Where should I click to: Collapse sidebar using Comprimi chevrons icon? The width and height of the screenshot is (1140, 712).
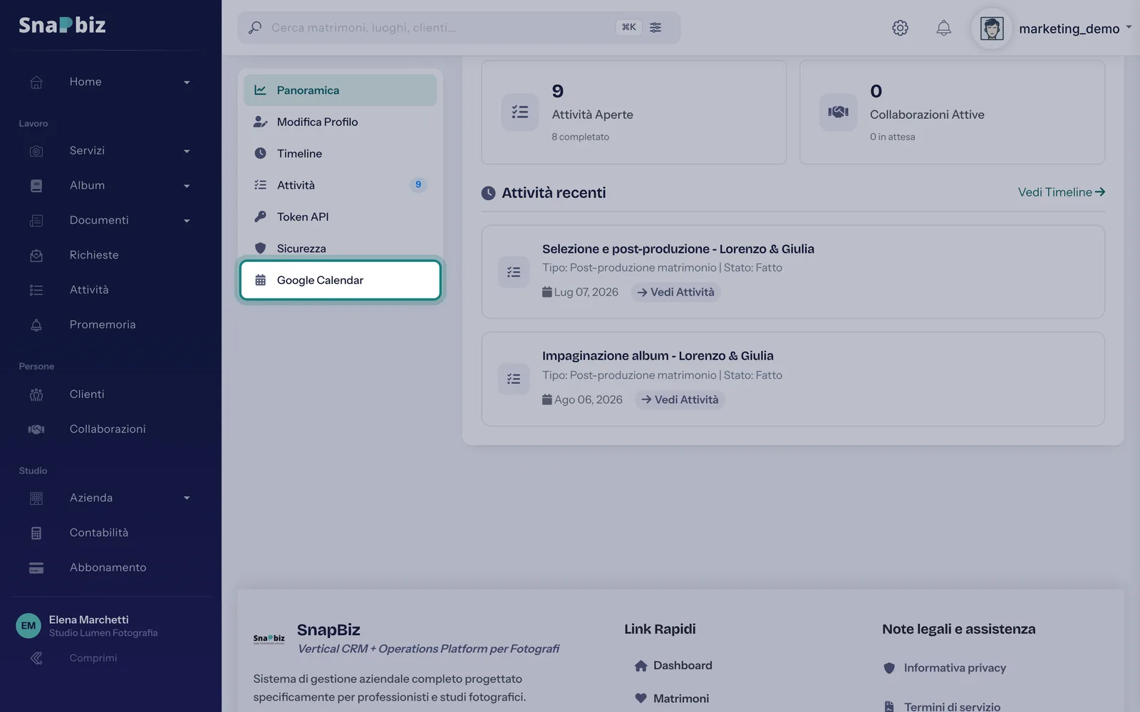coord(36,658)
